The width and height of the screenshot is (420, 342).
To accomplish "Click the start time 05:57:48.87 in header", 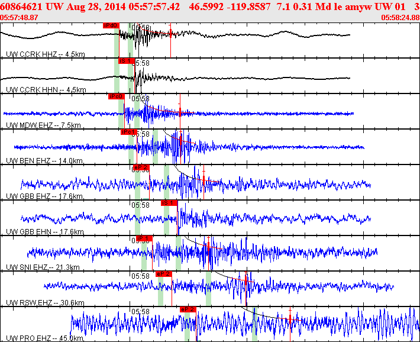I will point(19,18).
